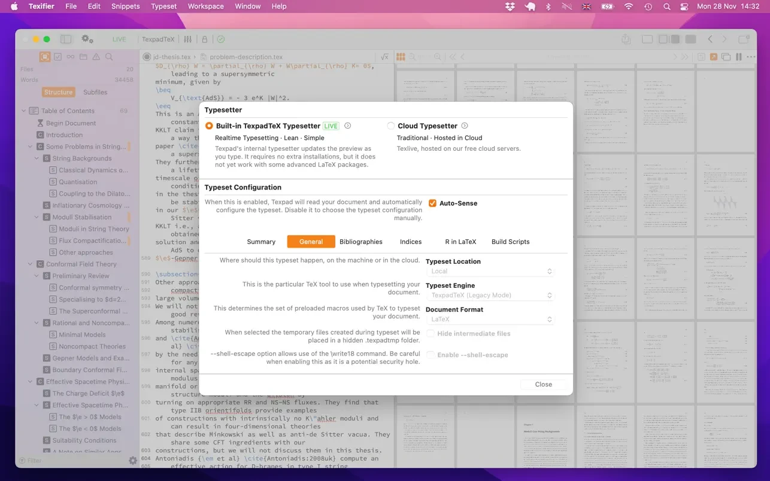The width and height of the screenshot is (770, 481).
Task: Select the search magnifier sidebar icon
Action: 109,57
